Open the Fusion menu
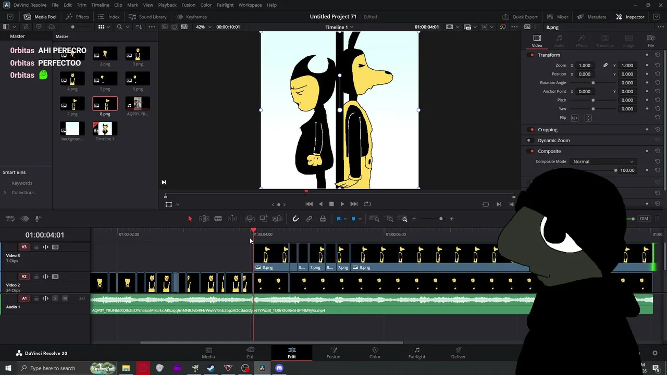This screenshot has width=667, height=375. click(x=189, y=5)
